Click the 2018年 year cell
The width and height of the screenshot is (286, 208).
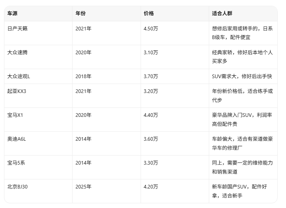pos(107,76)
